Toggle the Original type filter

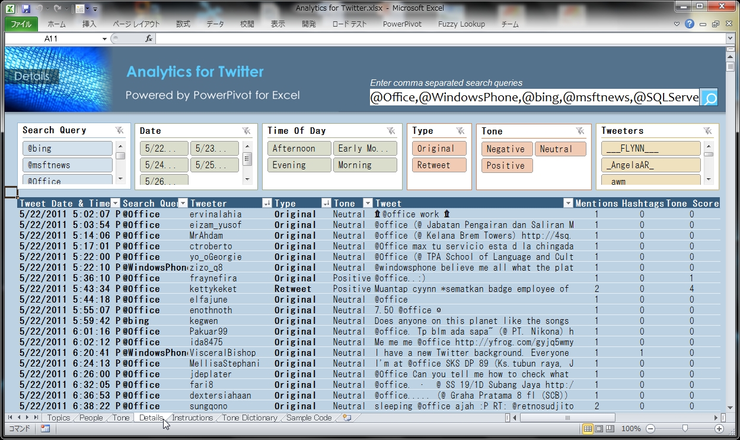[x=439, y=148]
